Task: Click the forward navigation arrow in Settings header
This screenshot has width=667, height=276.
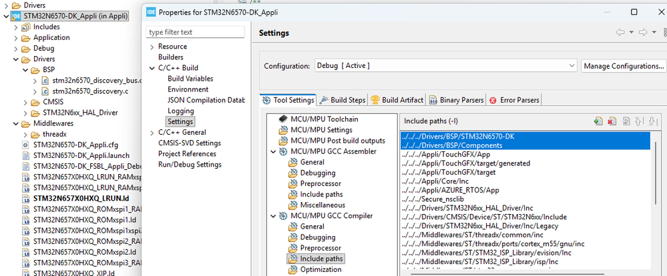Action: point(643,32)
